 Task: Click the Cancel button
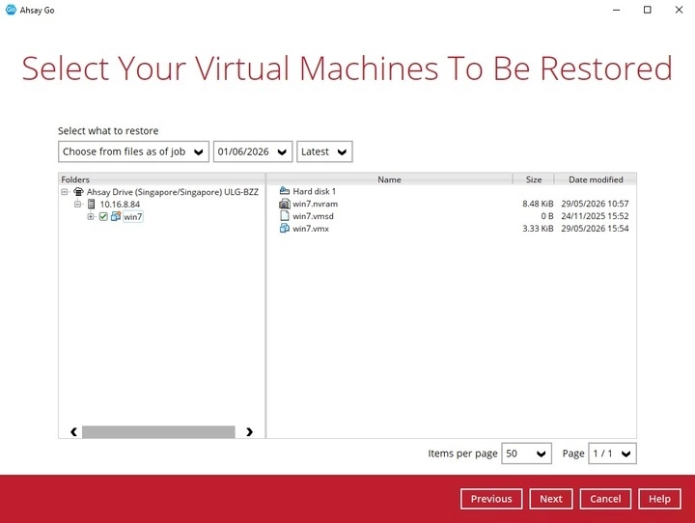point(605,499)
